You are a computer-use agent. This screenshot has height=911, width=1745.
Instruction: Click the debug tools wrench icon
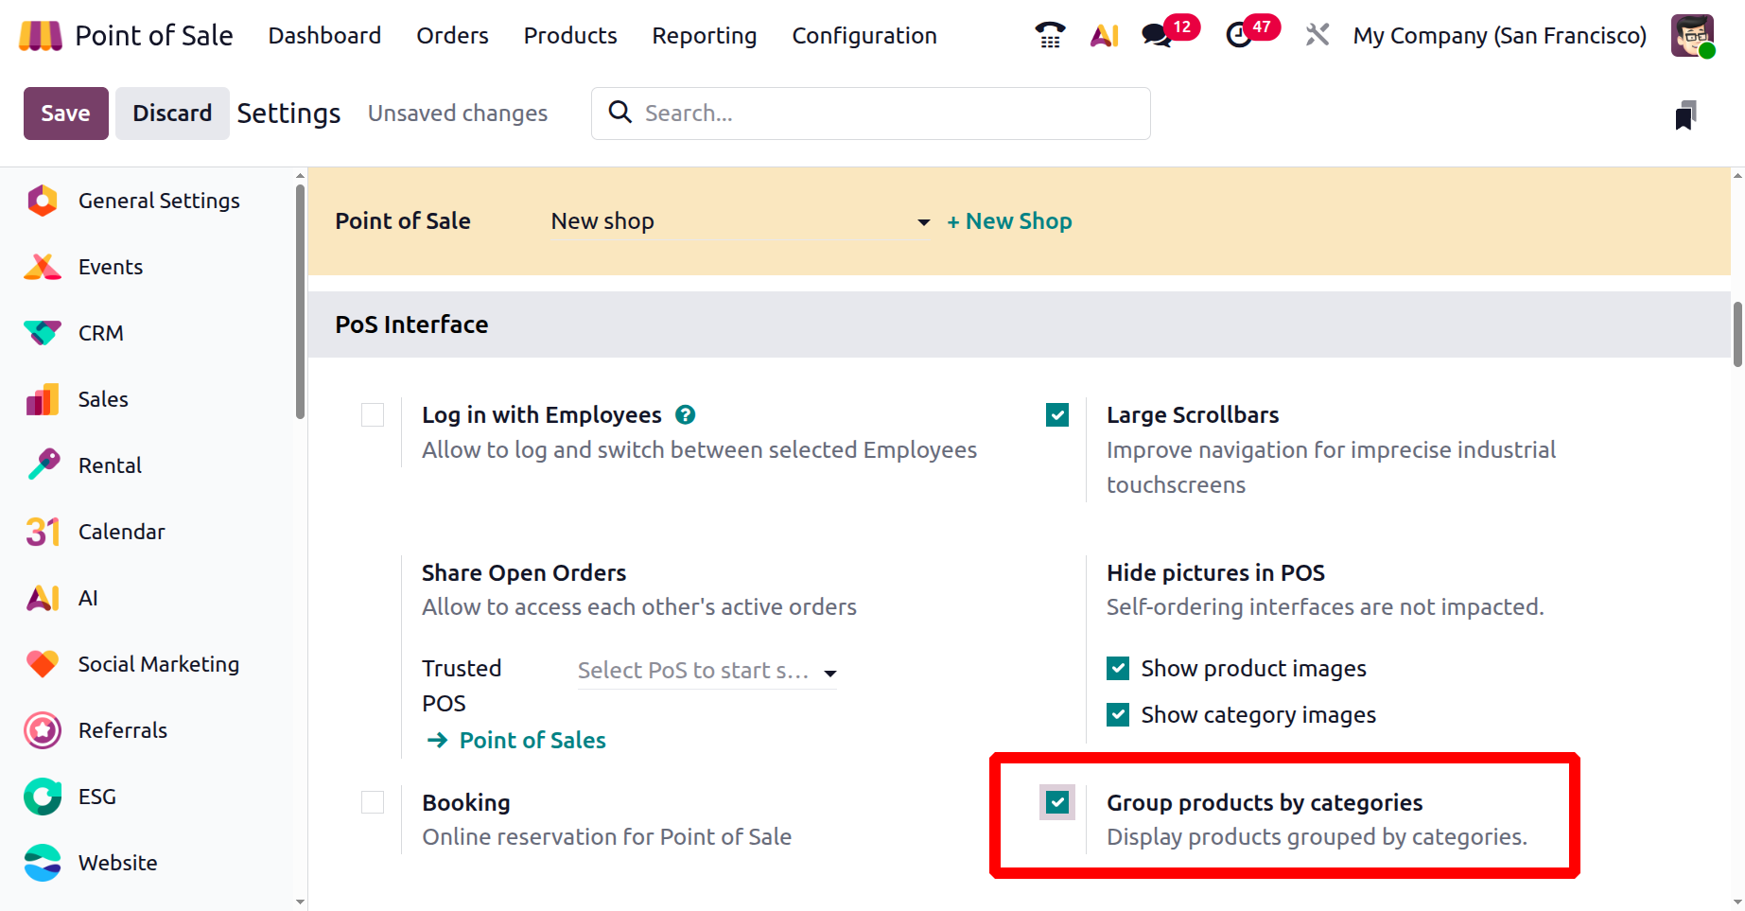click(x=1317, y=36)
